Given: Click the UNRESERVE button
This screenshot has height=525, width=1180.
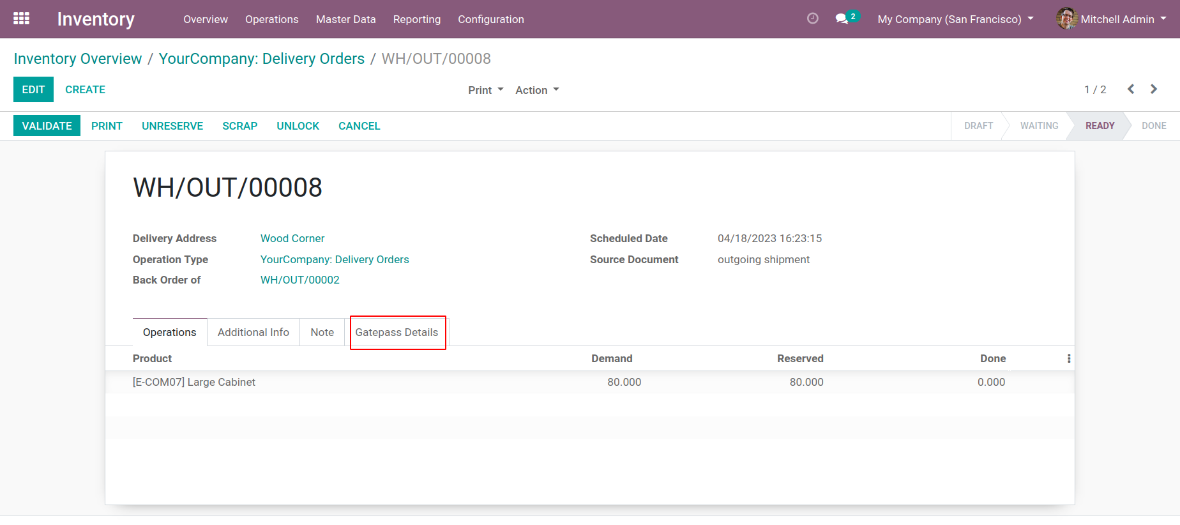Looking at the screenshot, I should click(172, 126).
